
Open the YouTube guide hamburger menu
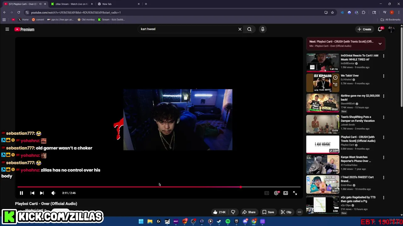(x=7, y=29)
